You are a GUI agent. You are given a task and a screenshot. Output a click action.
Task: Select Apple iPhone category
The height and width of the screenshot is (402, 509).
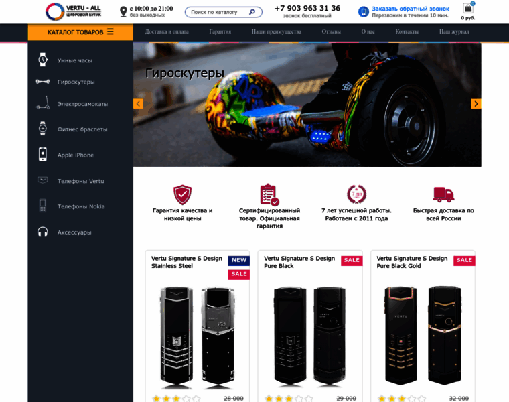[76, 155]
